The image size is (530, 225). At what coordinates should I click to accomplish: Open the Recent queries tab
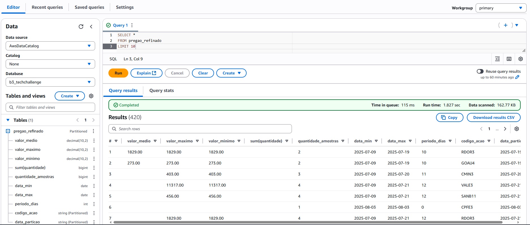click(x=47, y=7)
